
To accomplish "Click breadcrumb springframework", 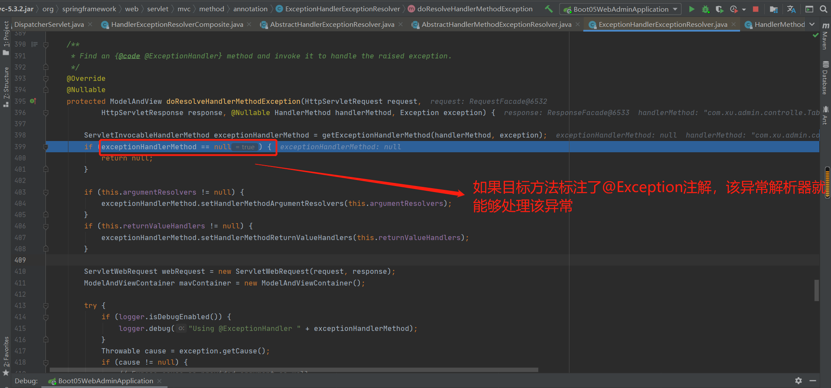I will pos(89,9).
